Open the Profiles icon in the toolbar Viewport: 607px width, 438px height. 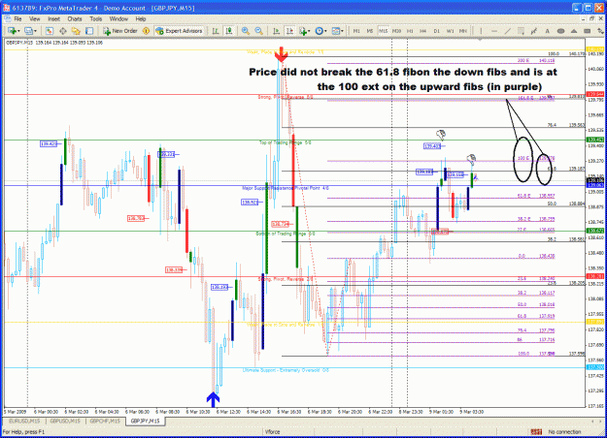28,31
